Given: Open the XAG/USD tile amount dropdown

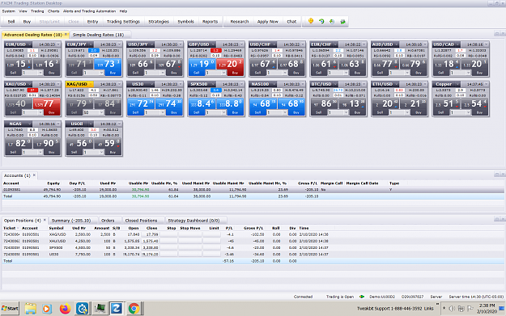Looking at the screenshot, I should (101, 112).
